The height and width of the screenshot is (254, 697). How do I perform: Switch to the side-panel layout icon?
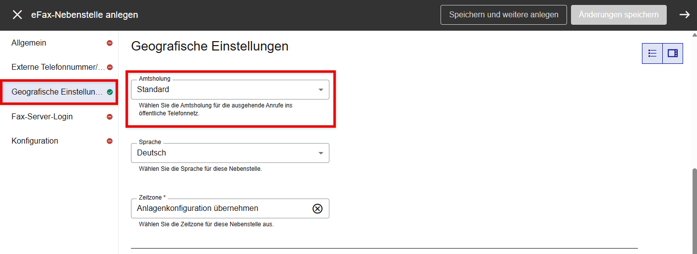[673, 53]
